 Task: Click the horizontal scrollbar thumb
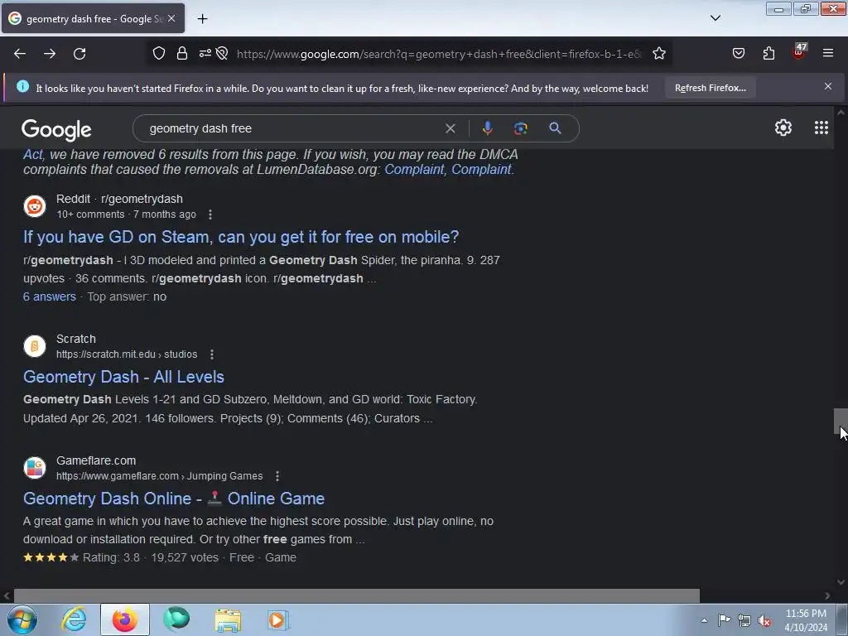(356, 595)
